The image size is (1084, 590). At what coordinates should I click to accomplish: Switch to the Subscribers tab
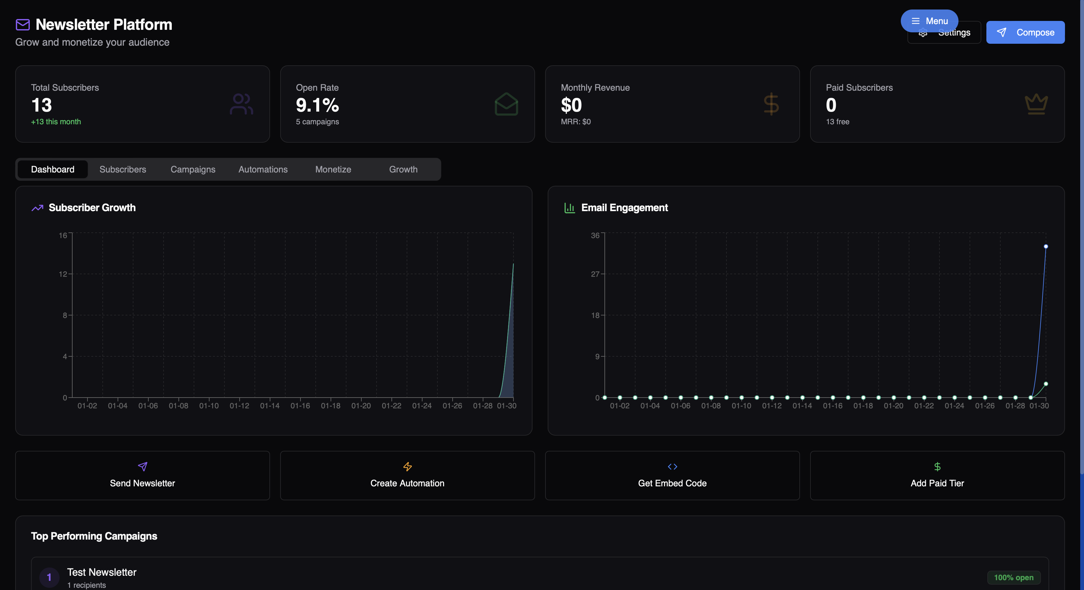pyautogui.click(x=122, y=170)
